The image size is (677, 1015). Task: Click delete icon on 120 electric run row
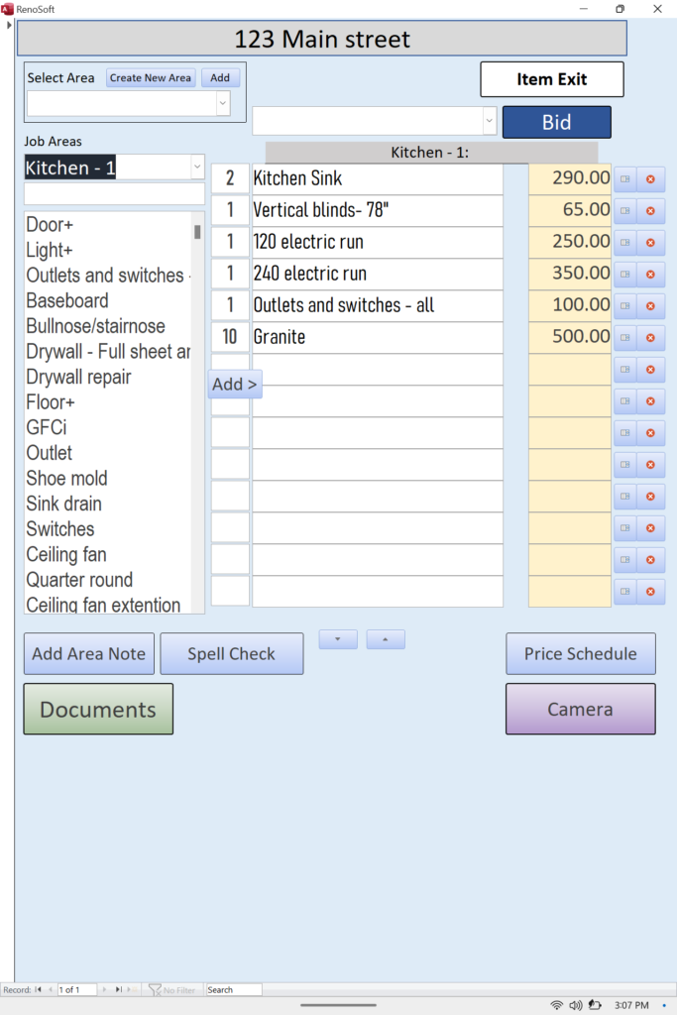[x=650, y=243]
